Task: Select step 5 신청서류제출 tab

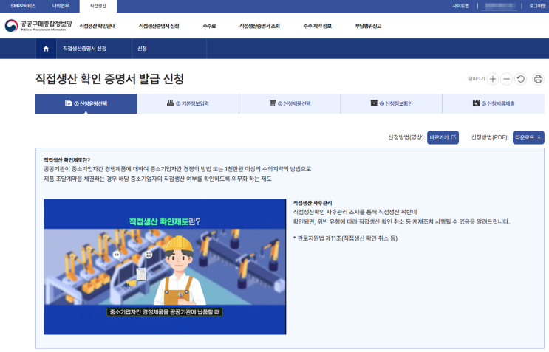Action: pyautogui.click(x=494, y=103)
